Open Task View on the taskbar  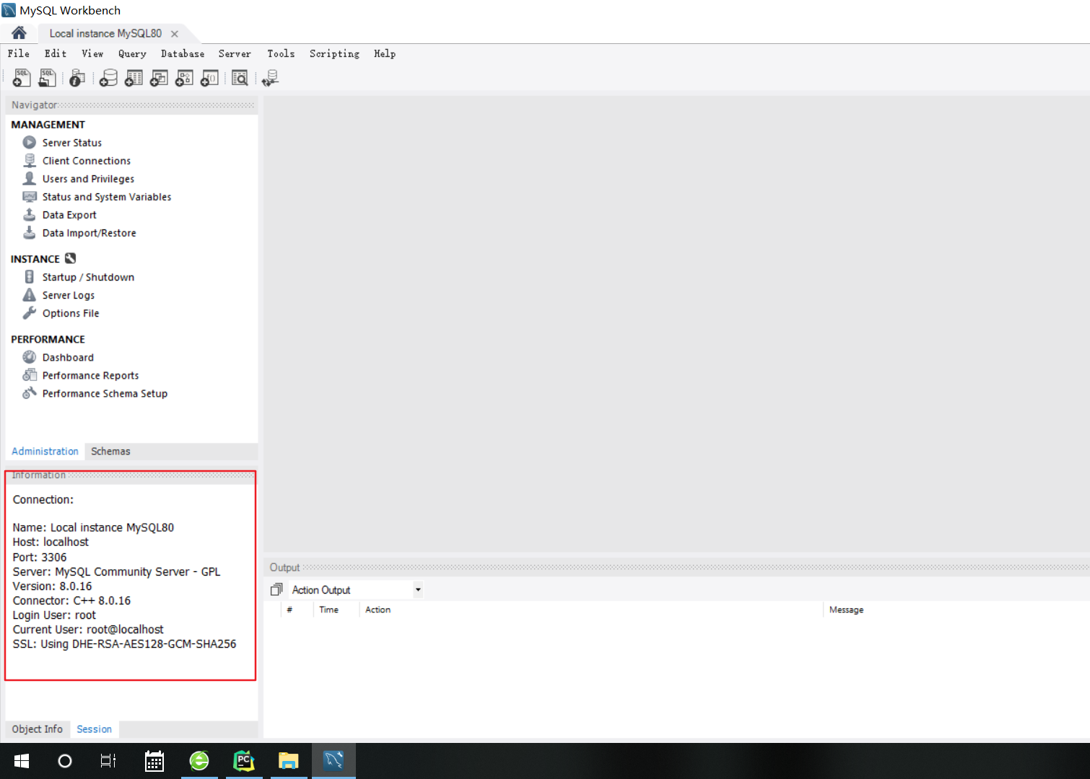pyautogui.click(x=108, y=761)
